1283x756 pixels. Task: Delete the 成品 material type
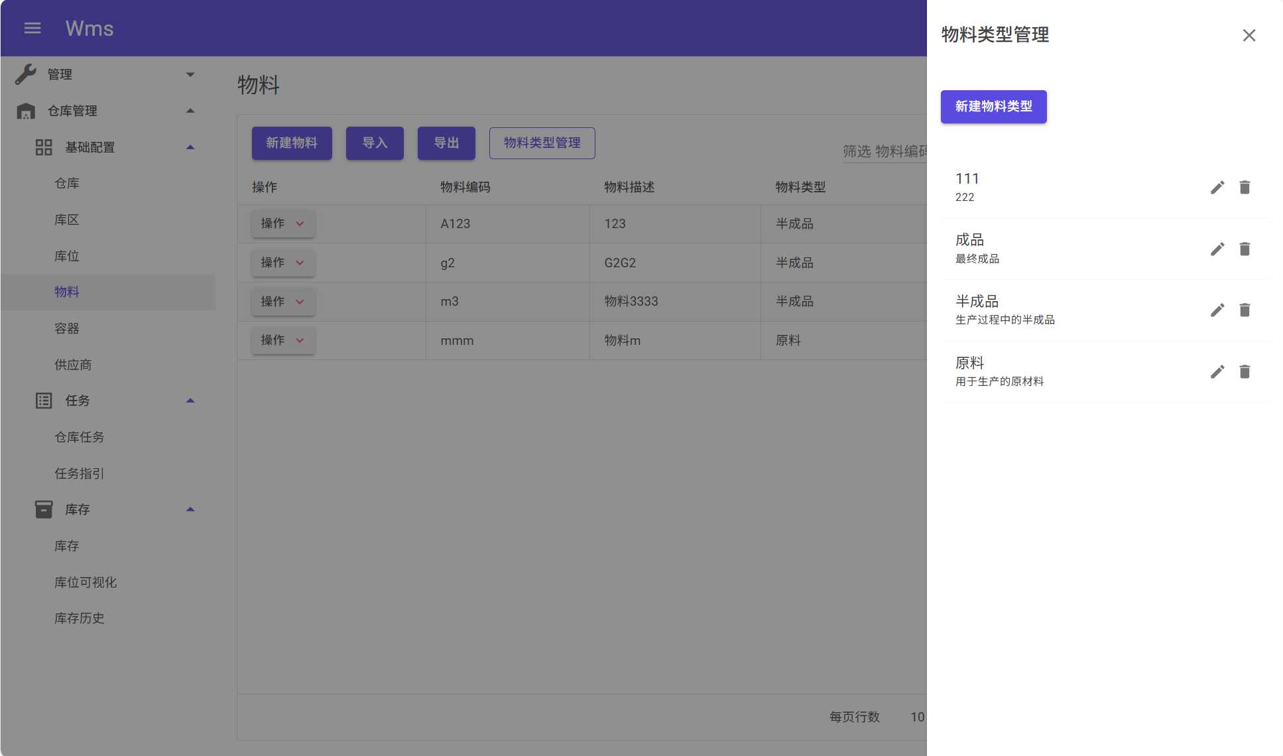point(1245,249)
